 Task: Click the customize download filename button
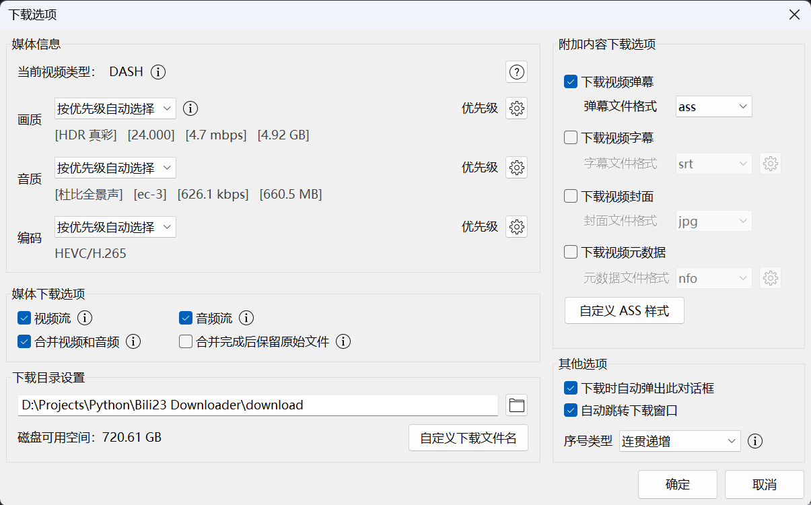point(468,438)
